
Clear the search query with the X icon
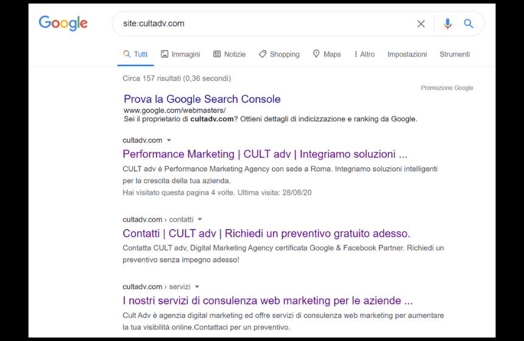[421, 24]
